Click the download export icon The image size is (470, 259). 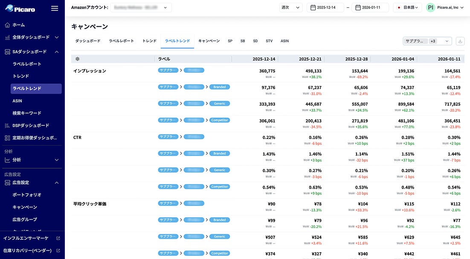click(x=460, y=41)
